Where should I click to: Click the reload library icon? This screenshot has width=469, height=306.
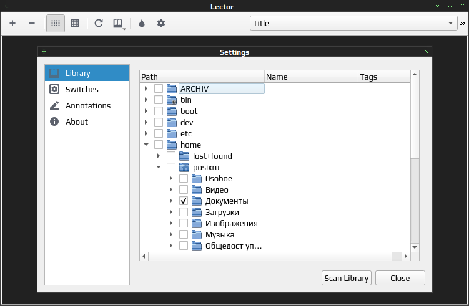(x=99, y=23)
